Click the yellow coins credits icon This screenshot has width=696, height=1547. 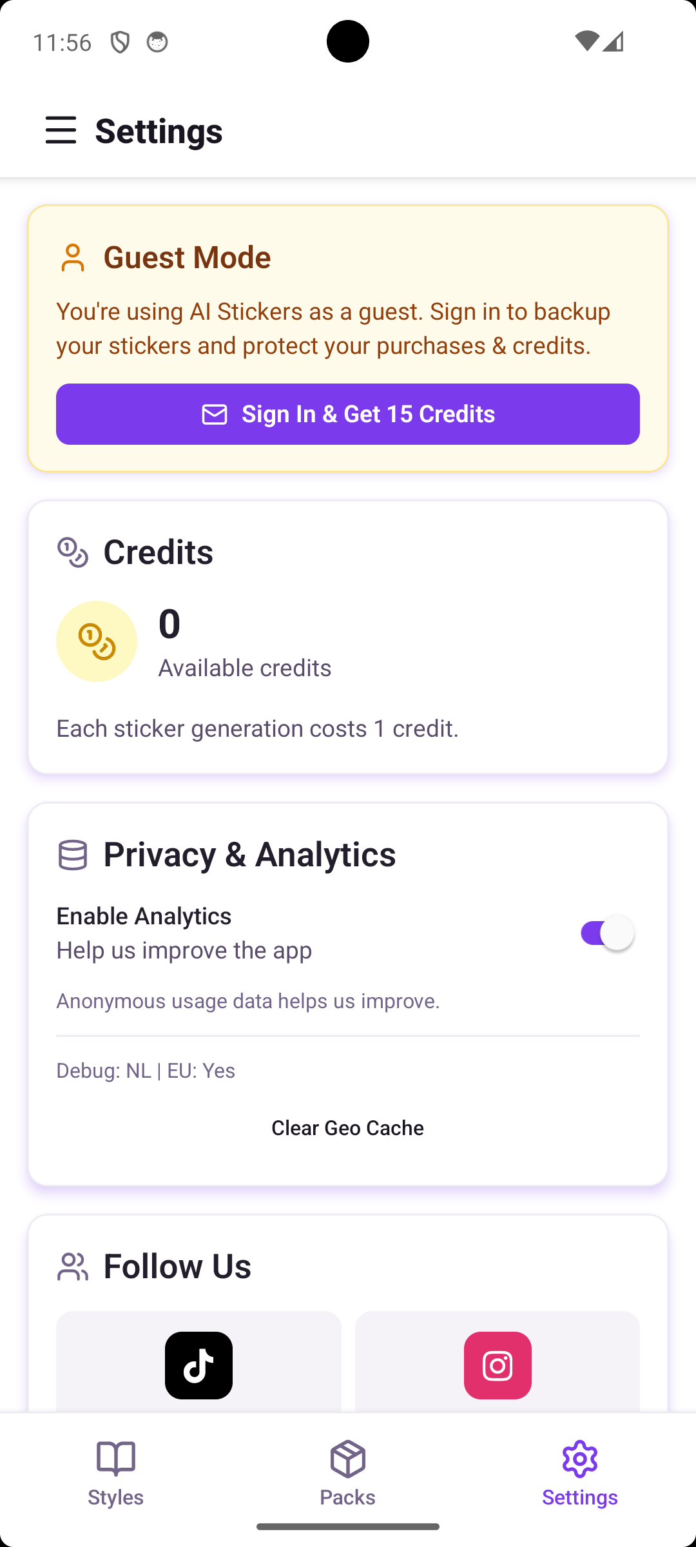(97, 641)
